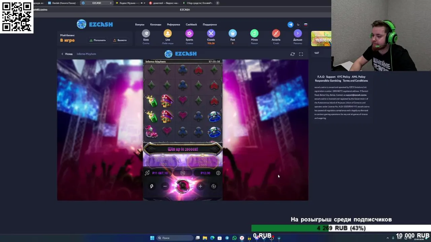Open File Explorer from the taskbar
Viewport: 431px width, 242px height.
coord(205,238)
